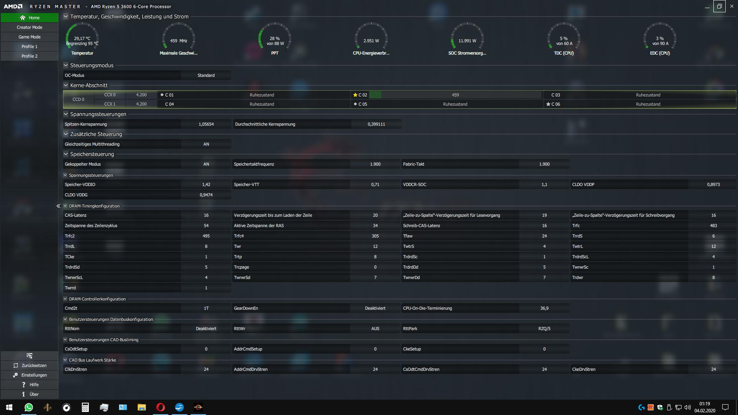This screenshot has height=415, width=738.
Task: Click the RttPark RZQ/5 value
Action: pos(544,329)
